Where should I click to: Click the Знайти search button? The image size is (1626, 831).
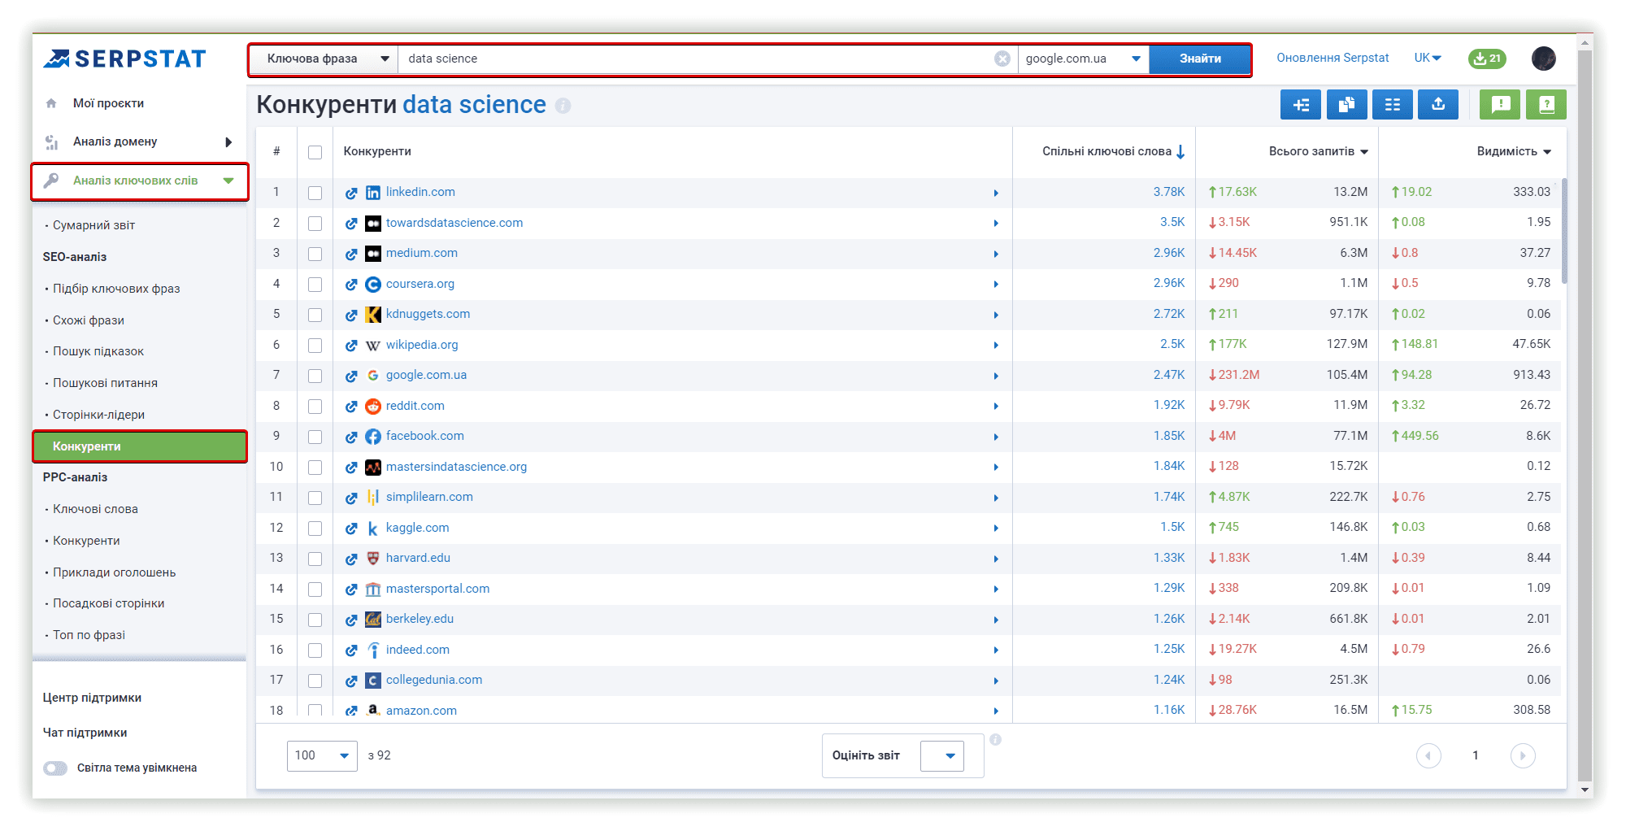(1200, 59)
